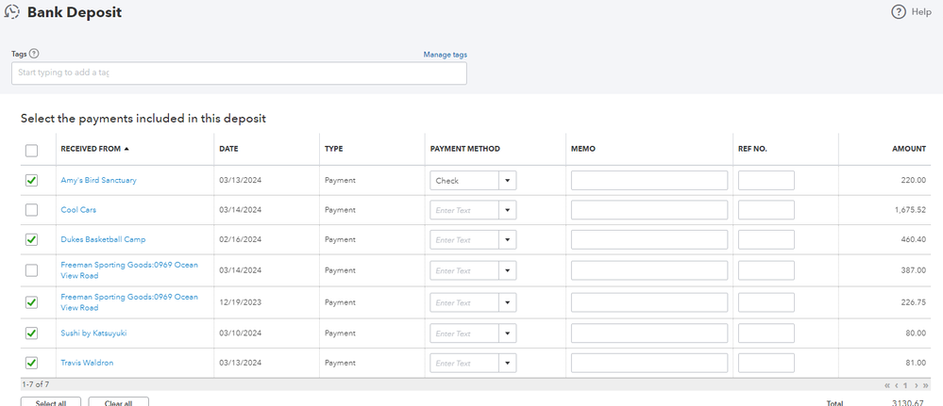The image size is (943, 406).
Task: Go to the last page of results
Action: click(926, 385)
